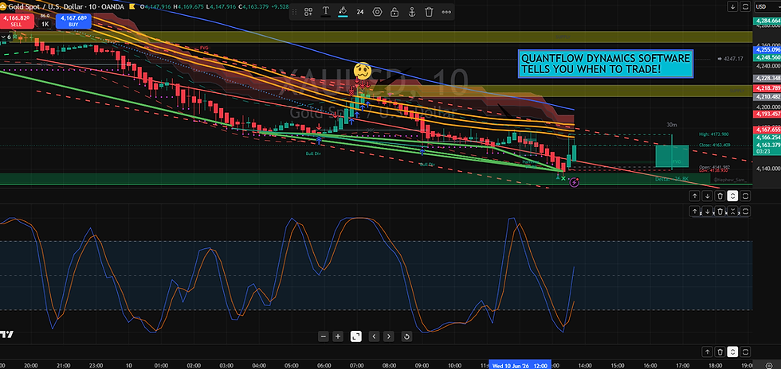Maximize the main chart pane from top-right
Image resolution: width=781 pixels, height=369 pixels.
745,6
